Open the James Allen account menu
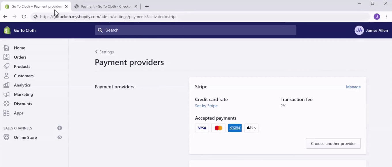 tap(371, 30)
